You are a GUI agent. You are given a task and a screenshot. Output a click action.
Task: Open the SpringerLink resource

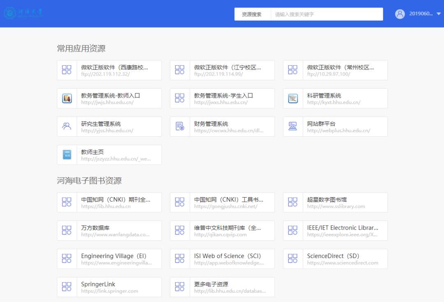click(109, 287)
